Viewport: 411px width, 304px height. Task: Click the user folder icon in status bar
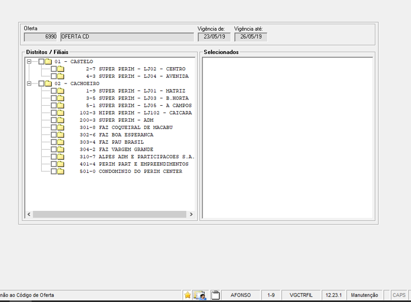point(200,295)
